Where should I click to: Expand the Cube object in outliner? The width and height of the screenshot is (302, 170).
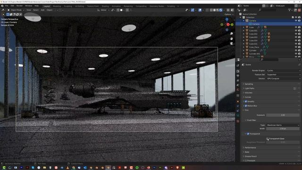pyautogui.click(x=243, y=27)
